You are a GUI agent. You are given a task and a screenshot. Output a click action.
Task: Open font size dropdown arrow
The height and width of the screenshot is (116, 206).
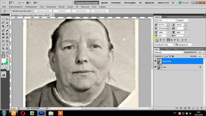pos(168,25)
